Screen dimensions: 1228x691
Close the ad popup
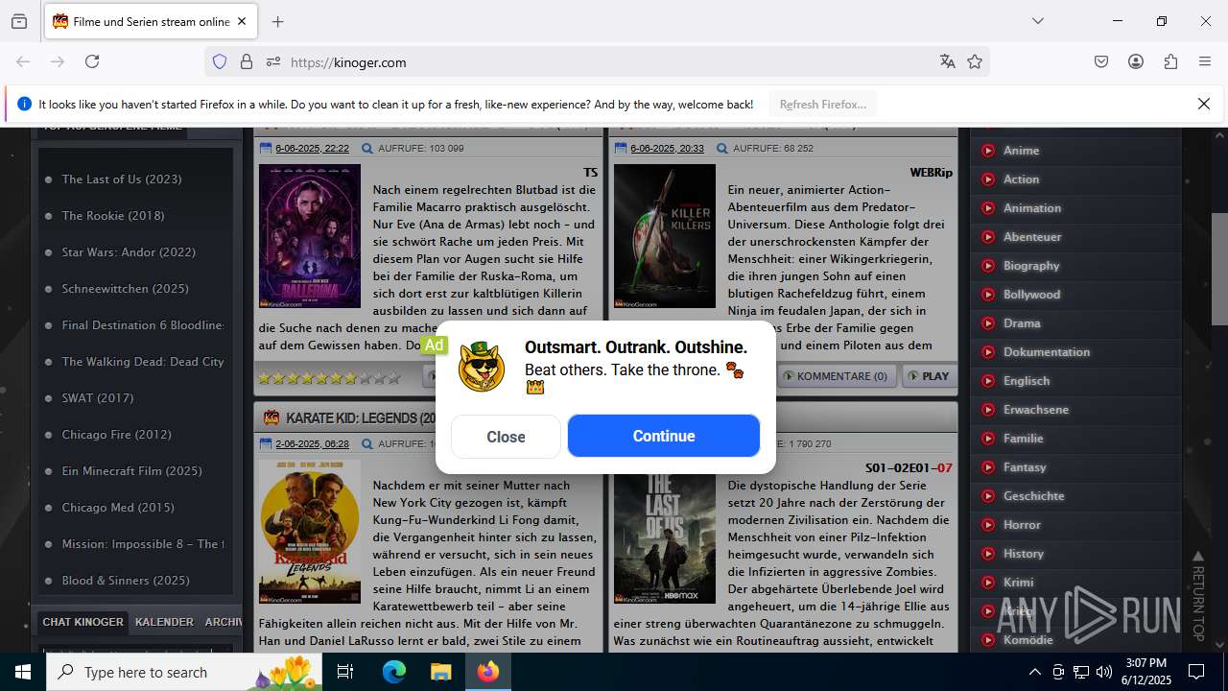[x=506, y=437]
